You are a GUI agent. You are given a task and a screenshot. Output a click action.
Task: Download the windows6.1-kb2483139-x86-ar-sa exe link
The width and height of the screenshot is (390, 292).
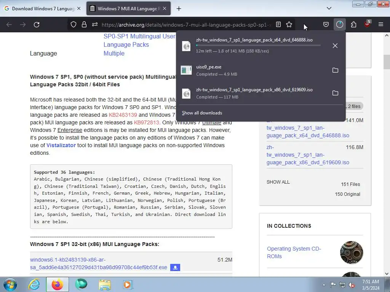click(99, 263)
